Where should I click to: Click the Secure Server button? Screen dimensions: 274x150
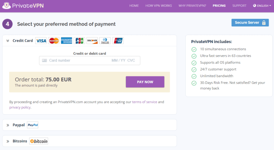tap(250, 22)
